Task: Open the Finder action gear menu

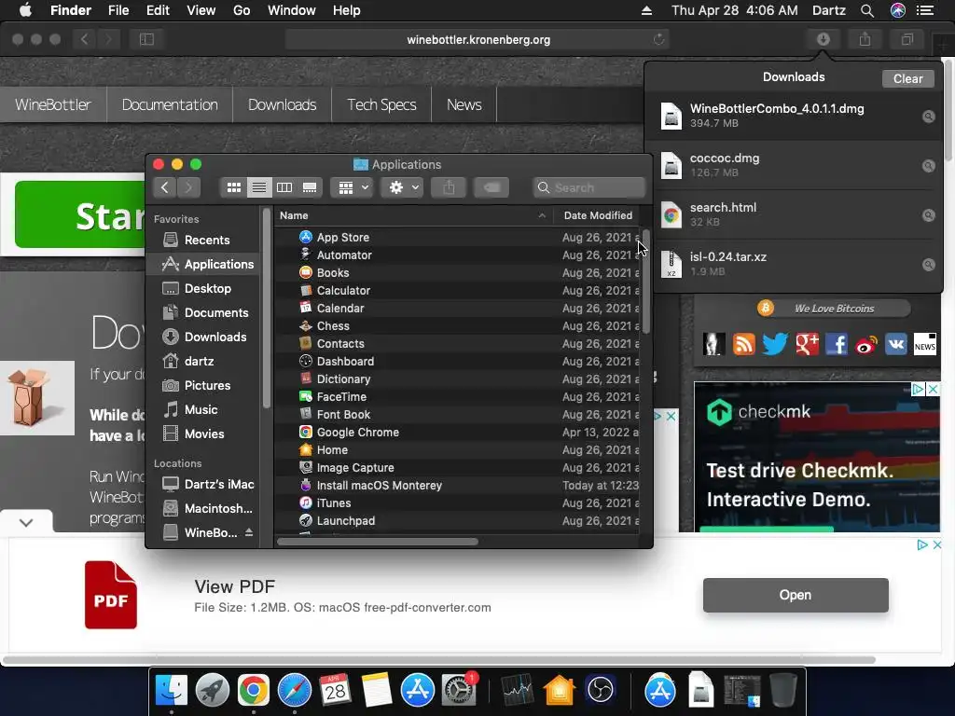Action: [x=403, y=187]
